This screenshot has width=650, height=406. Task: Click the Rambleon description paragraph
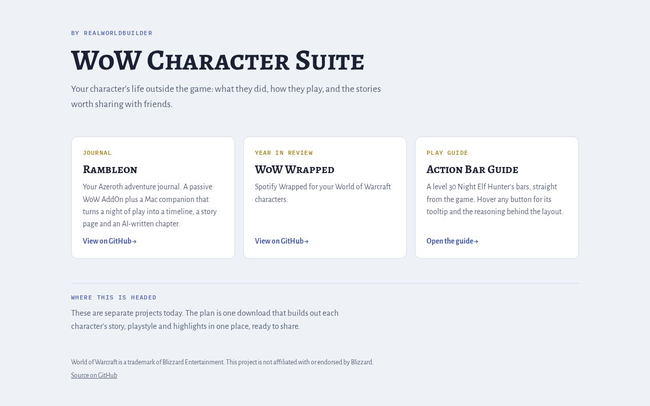[151, 206]
